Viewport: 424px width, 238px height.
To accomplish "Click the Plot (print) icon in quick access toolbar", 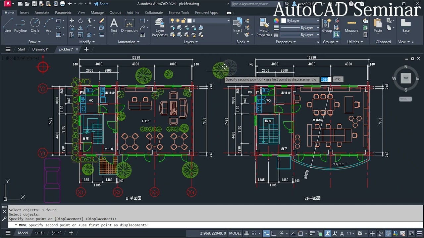I will click(63, 4).
